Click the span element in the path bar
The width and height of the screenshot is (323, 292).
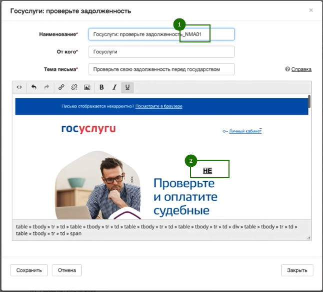(x=75, y=234)
